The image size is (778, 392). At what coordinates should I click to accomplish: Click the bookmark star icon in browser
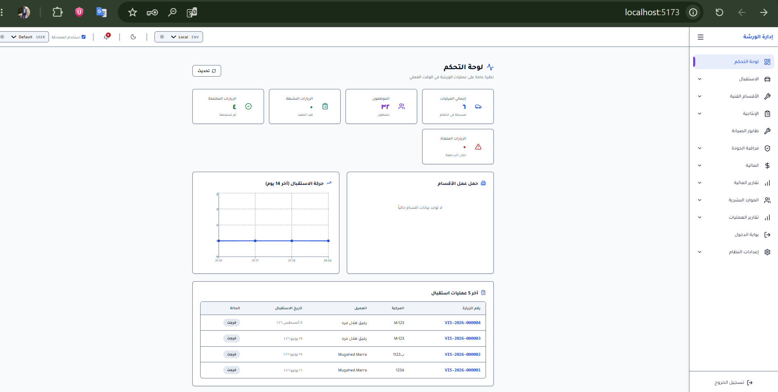pos(132,12)
